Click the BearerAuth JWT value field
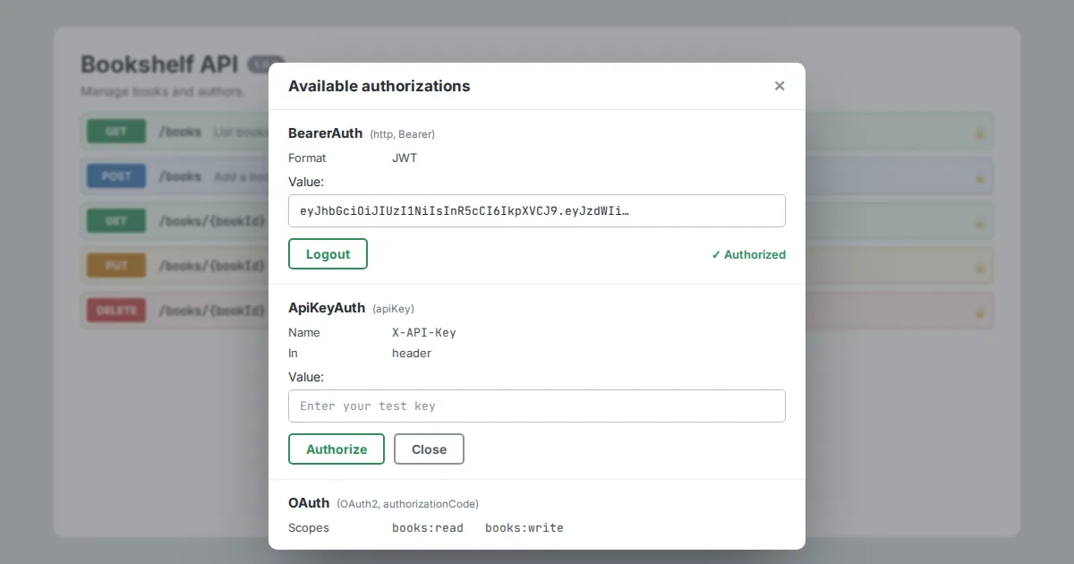This screenshot has width=1074, height=564. pyautogui.click(x=537, y=210)
